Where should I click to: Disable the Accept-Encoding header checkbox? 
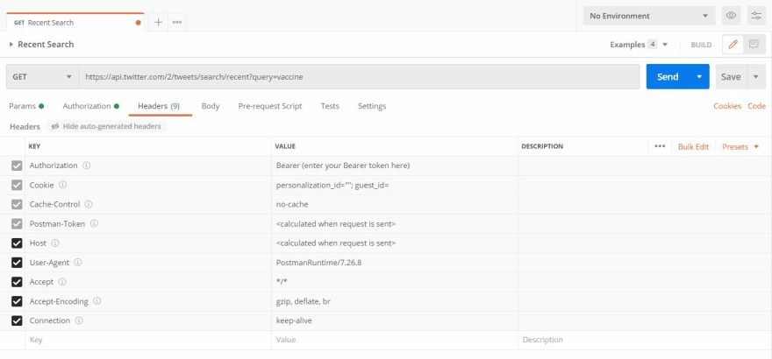pyautogui.click(x=17, y=301)
